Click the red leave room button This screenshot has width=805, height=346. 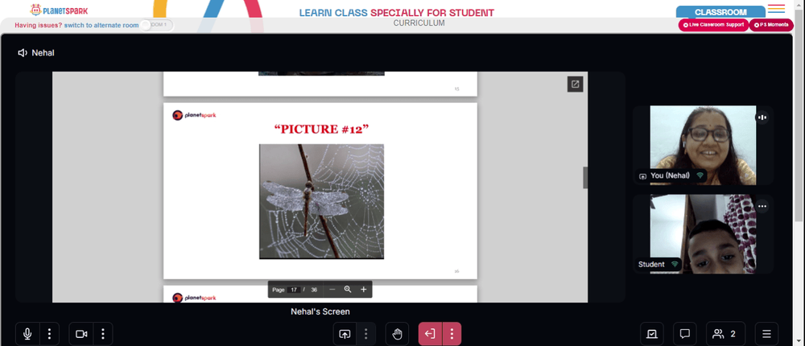coord(430,334)
